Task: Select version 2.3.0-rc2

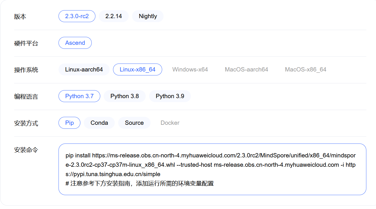Action: pyautogui.click(x=77, y=16)
